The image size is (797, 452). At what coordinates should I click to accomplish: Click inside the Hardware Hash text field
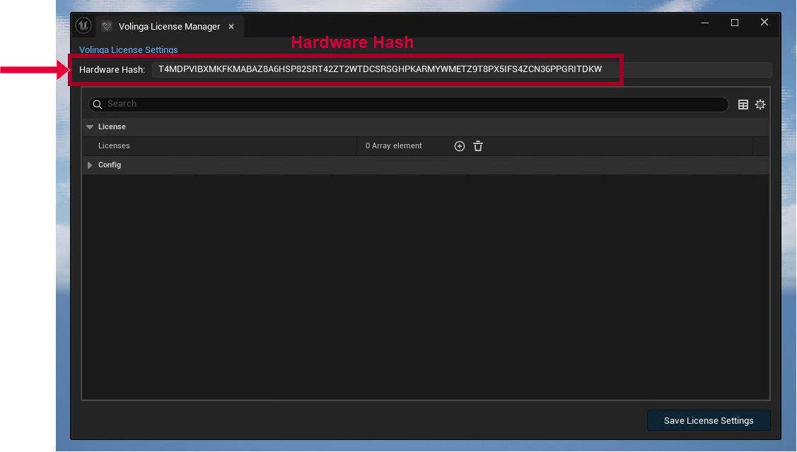382,69
